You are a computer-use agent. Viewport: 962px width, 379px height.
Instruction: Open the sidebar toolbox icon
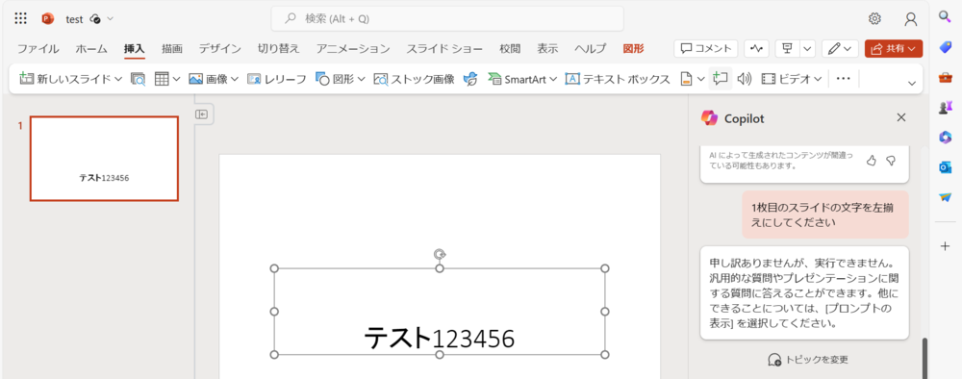[x=945, y=77]
